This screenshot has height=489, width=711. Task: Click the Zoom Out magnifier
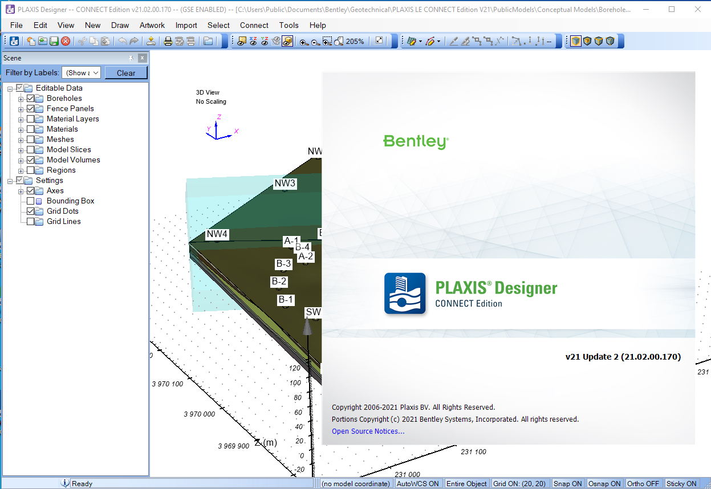click(x=316, y=41)
